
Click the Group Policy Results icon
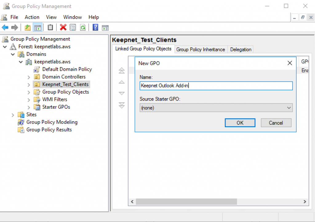(x=21, y=130)
